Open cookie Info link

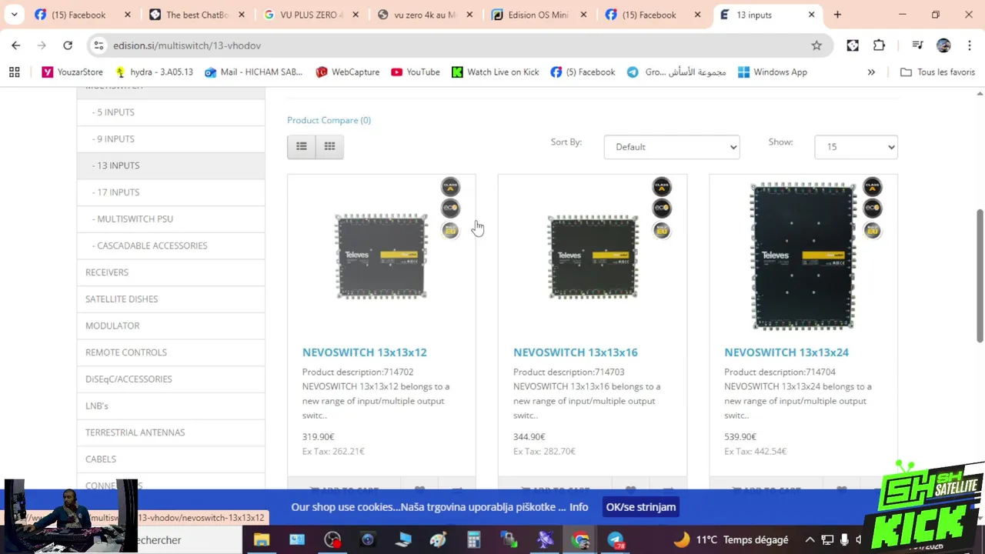point(579,507)
